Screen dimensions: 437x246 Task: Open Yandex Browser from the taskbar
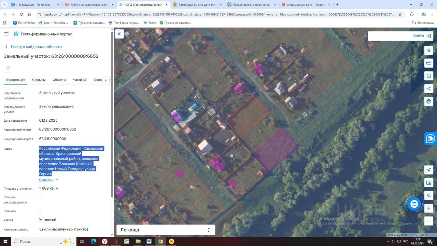(104, 242)
